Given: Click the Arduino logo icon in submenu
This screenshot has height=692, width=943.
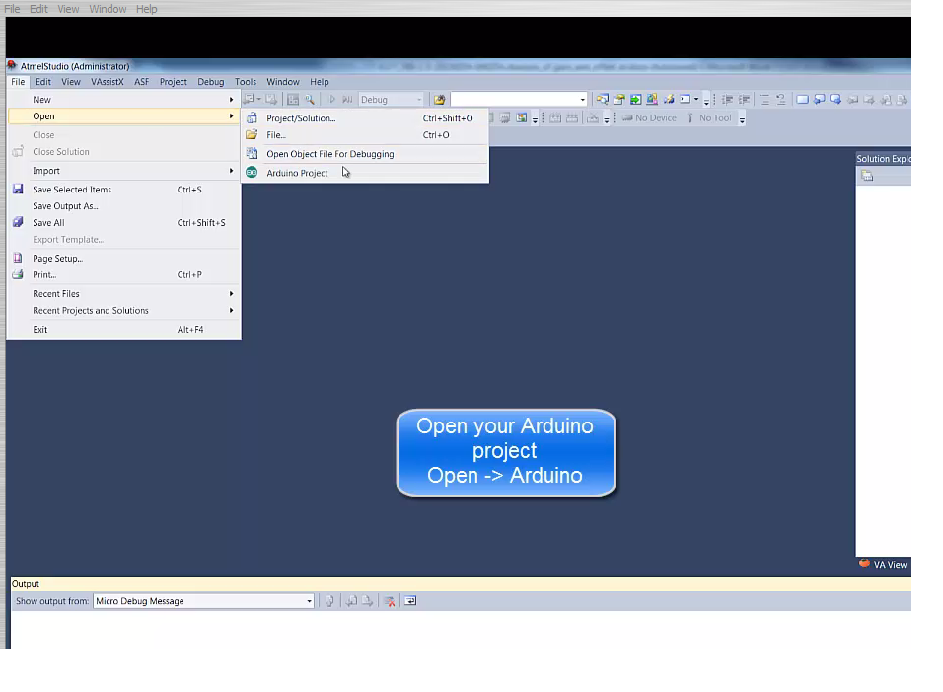Looking at the screenshot, I should [x=252, y=173].
